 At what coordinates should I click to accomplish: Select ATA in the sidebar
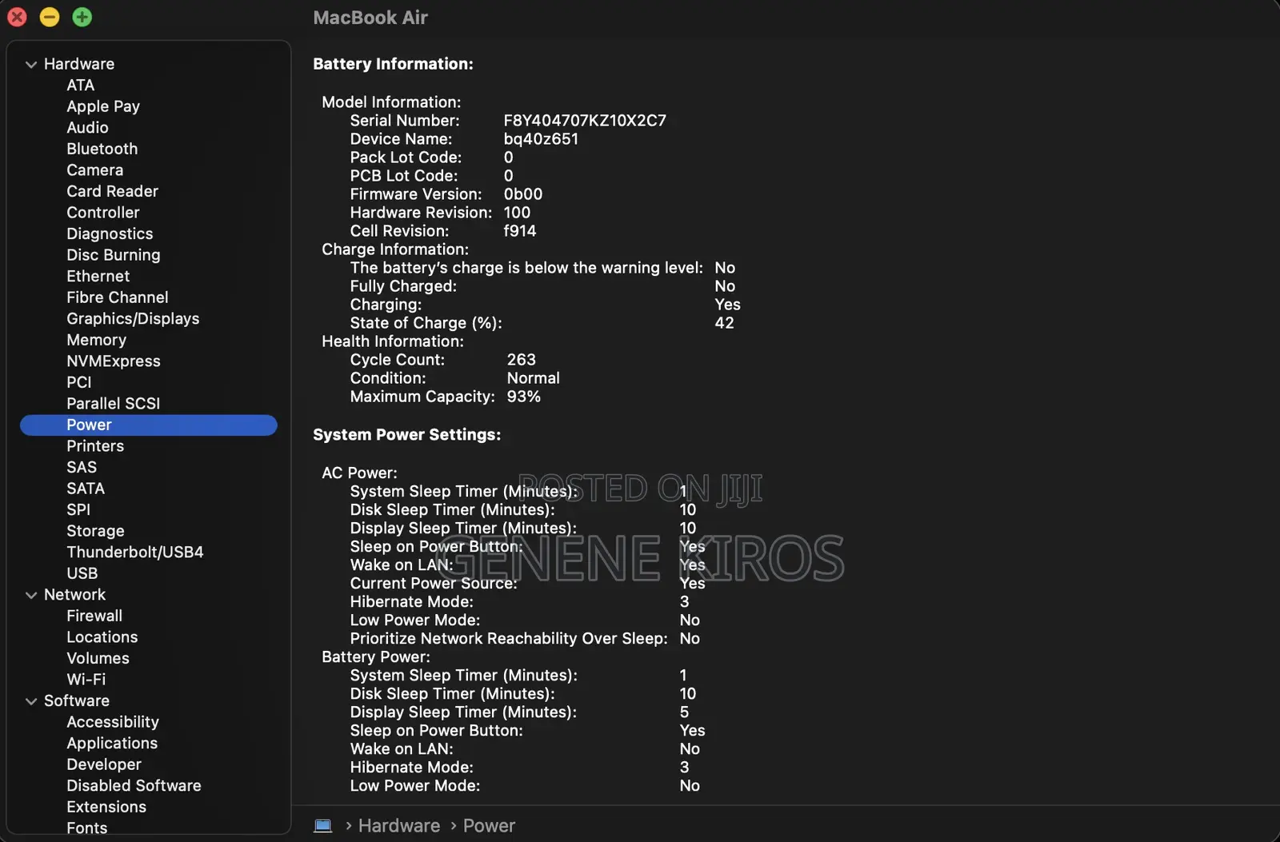(81, 86)
